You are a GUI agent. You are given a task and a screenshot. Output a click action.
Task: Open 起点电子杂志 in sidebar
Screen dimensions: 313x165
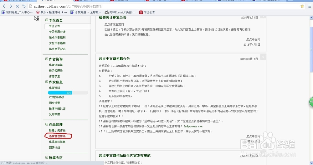click(57, 49)
